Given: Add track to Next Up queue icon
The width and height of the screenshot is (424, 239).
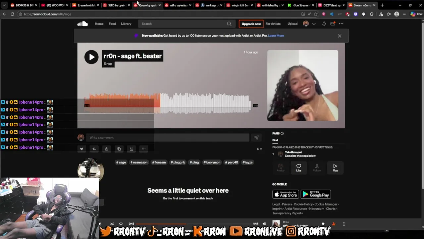Looking at the screenshot, I should click(131, 149).
